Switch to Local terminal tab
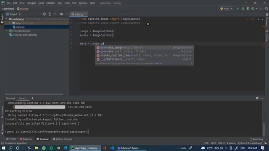This screenshot has width=269, height=151. [x=22, y=98]
